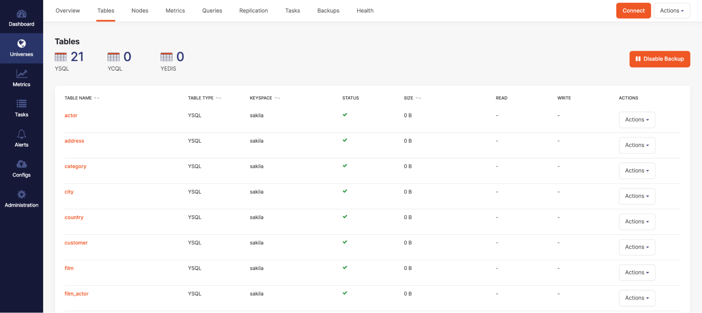Click the YCQL table count icon
This screenshot has width=702, height=313.
click(x=113, y=57)
